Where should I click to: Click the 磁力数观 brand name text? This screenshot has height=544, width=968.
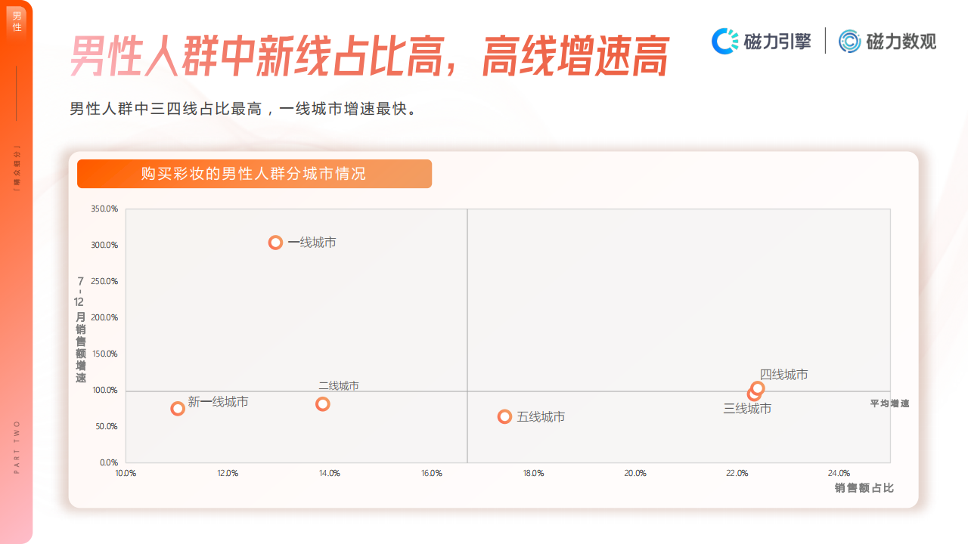tap(901, 42)
